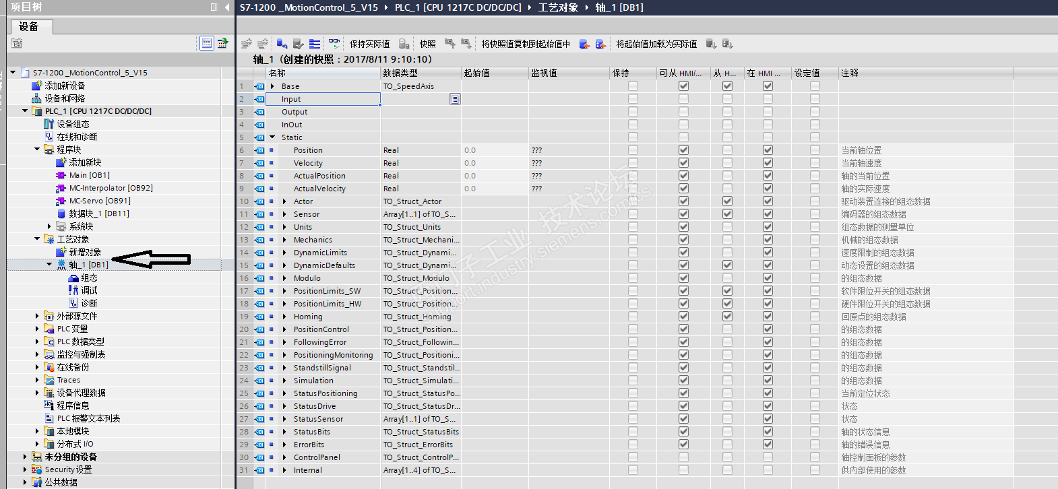
Task: Open 设备和网络 in project tree
Action: coord(65,98)
